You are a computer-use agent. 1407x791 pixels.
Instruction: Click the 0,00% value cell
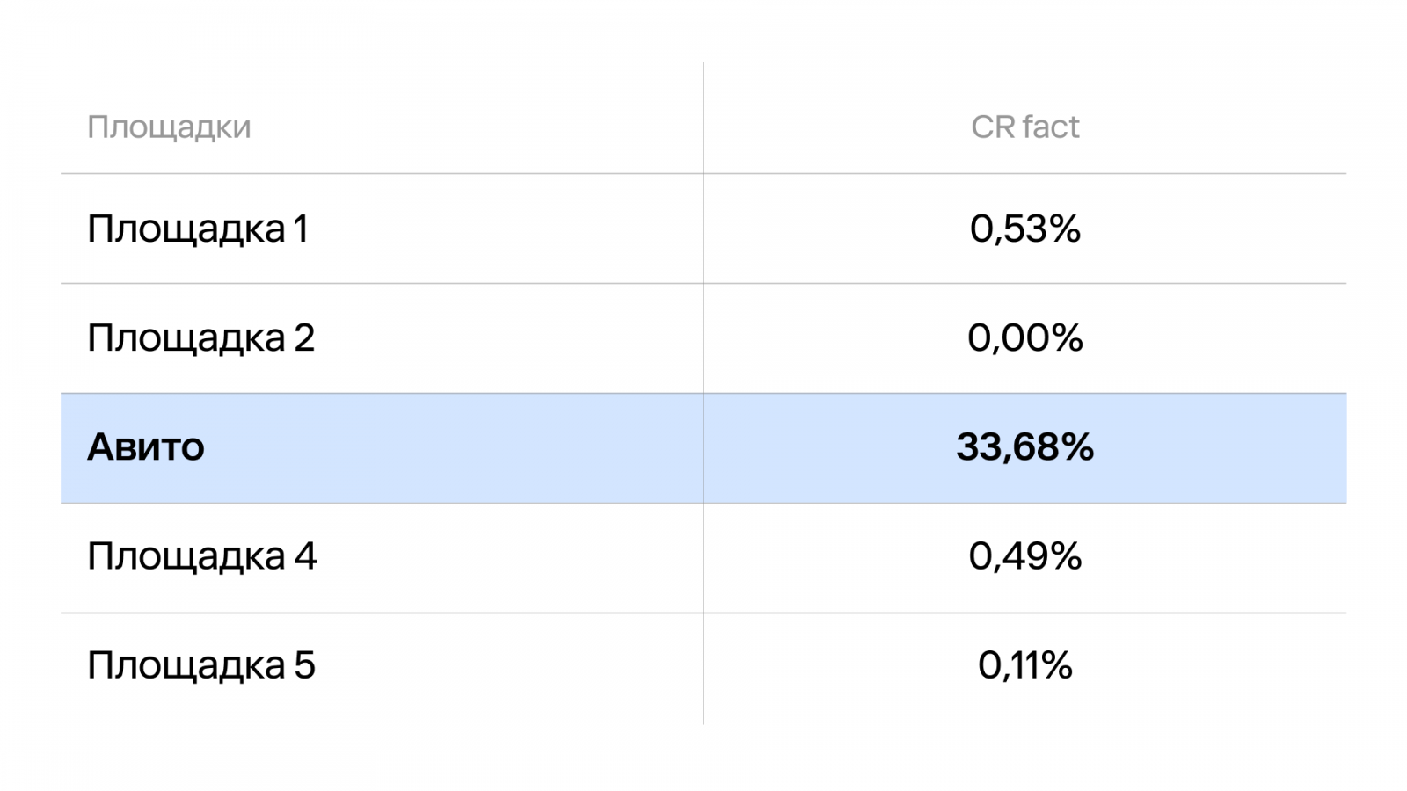(x=1025, y=337)
